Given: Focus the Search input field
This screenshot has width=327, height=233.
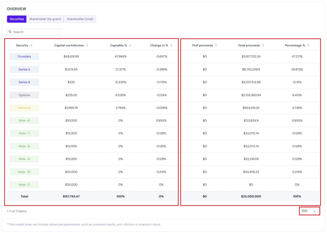Looking at the screenshot, I should pyautogui.click(x=34, y=32).
